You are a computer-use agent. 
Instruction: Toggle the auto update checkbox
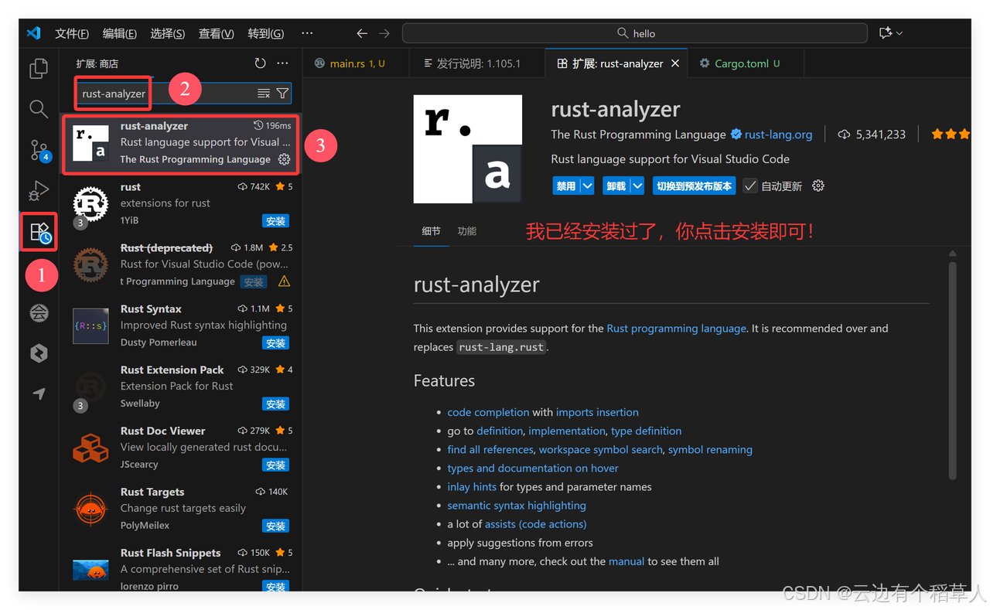pos(750,186)
